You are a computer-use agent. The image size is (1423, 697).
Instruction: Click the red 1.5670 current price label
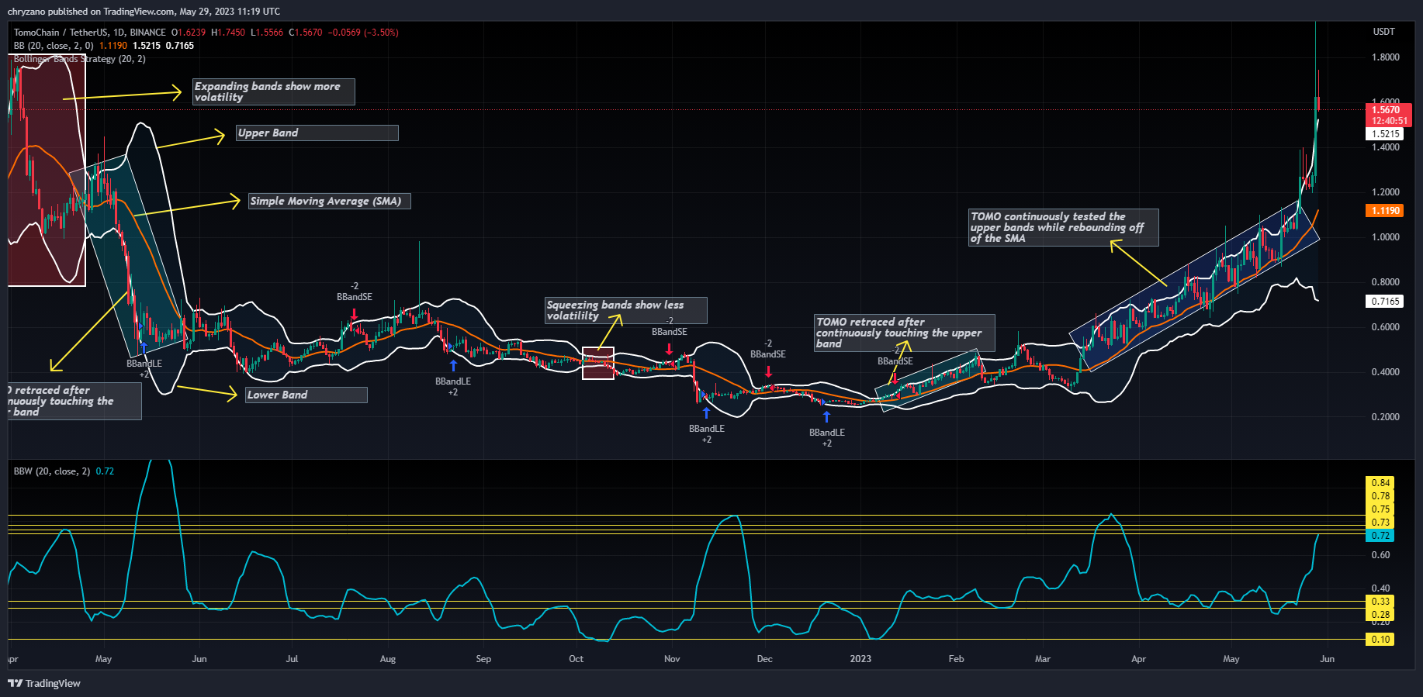point(1387,110)
